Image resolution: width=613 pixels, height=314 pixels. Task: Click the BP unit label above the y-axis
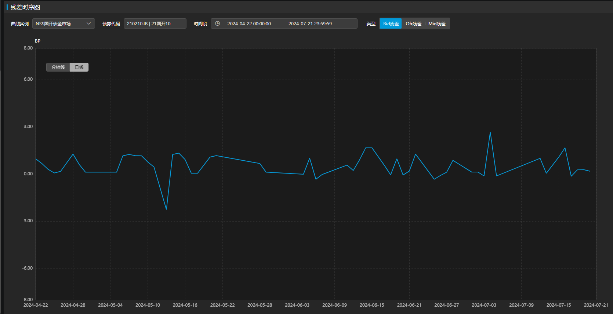(x=37, y=41)
